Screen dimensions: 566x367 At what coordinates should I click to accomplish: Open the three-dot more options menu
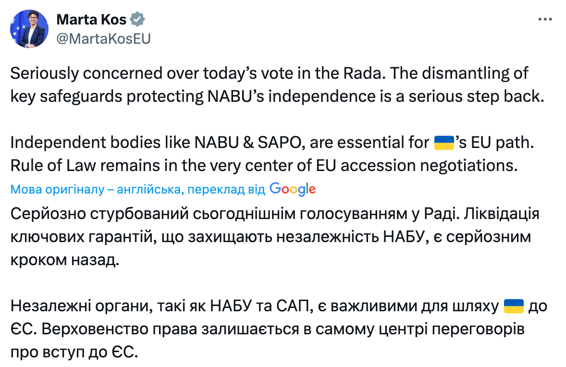tap(545, 20)
